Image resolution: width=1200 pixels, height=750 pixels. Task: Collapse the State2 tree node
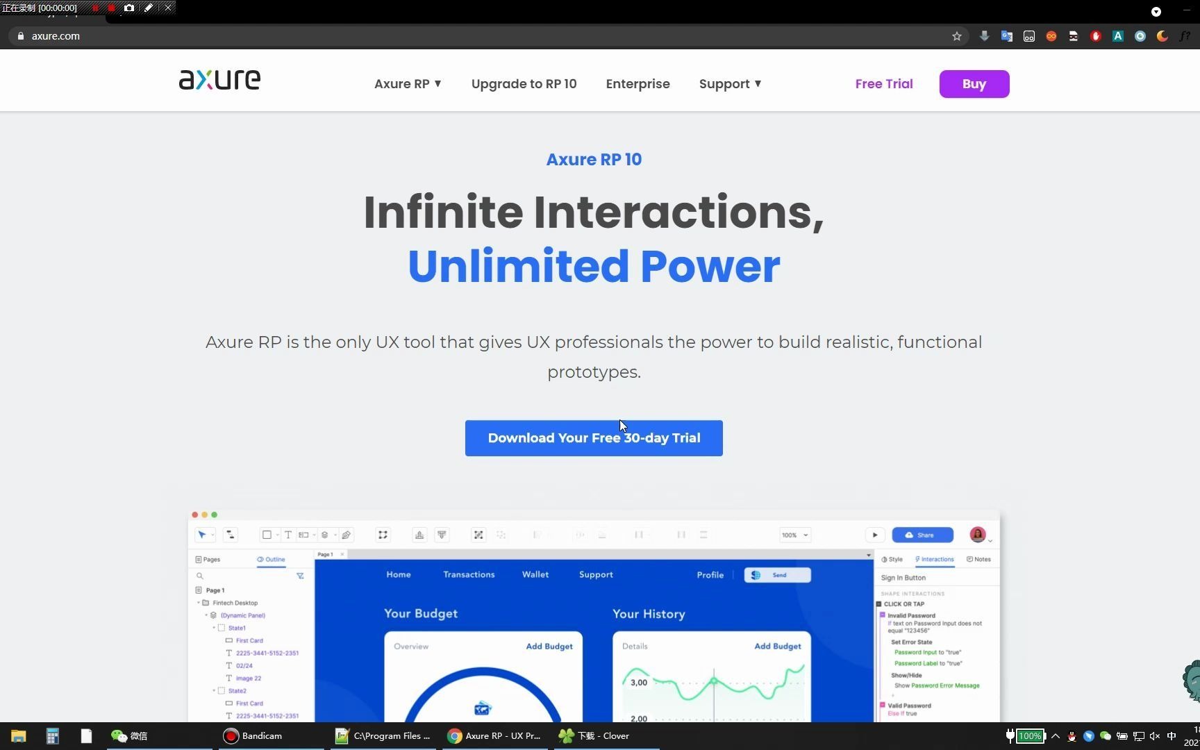(214, 691)
